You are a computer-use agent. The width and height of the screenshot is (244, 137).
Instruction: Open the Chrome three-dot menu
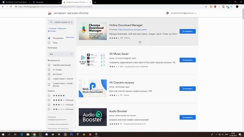click(241, 7)
